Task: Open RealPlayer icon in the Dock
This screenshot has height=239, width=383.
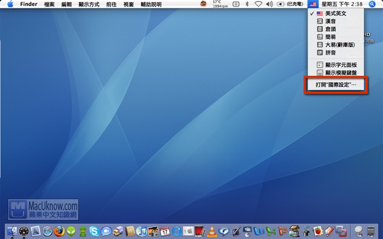Action: tap(223, 231)
